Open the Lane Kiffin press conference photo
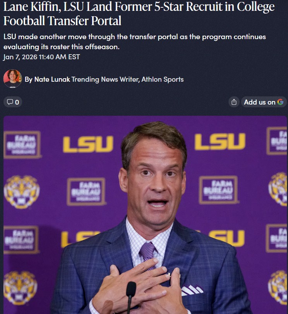Screen dimensions: 288x314 point(145,214)
